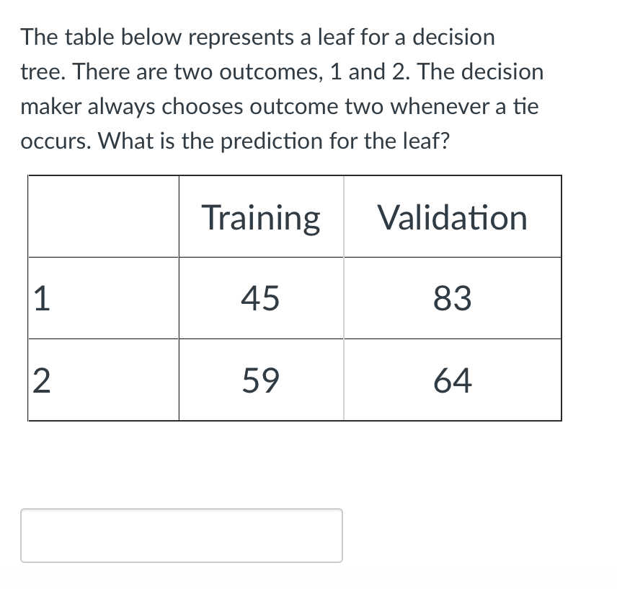
Task: Click the table border outline
Action: click(296, 173)
